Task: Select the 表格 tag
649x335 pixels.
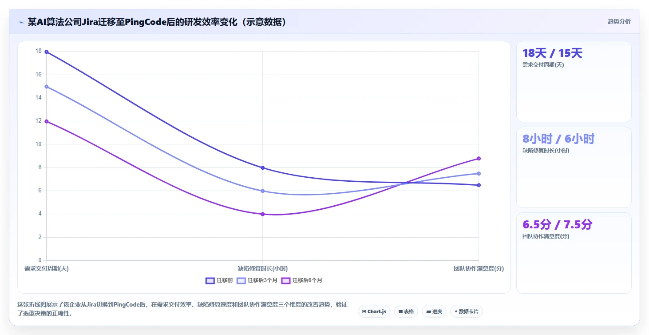Action: pyautogui.click(x=406, y=311)
